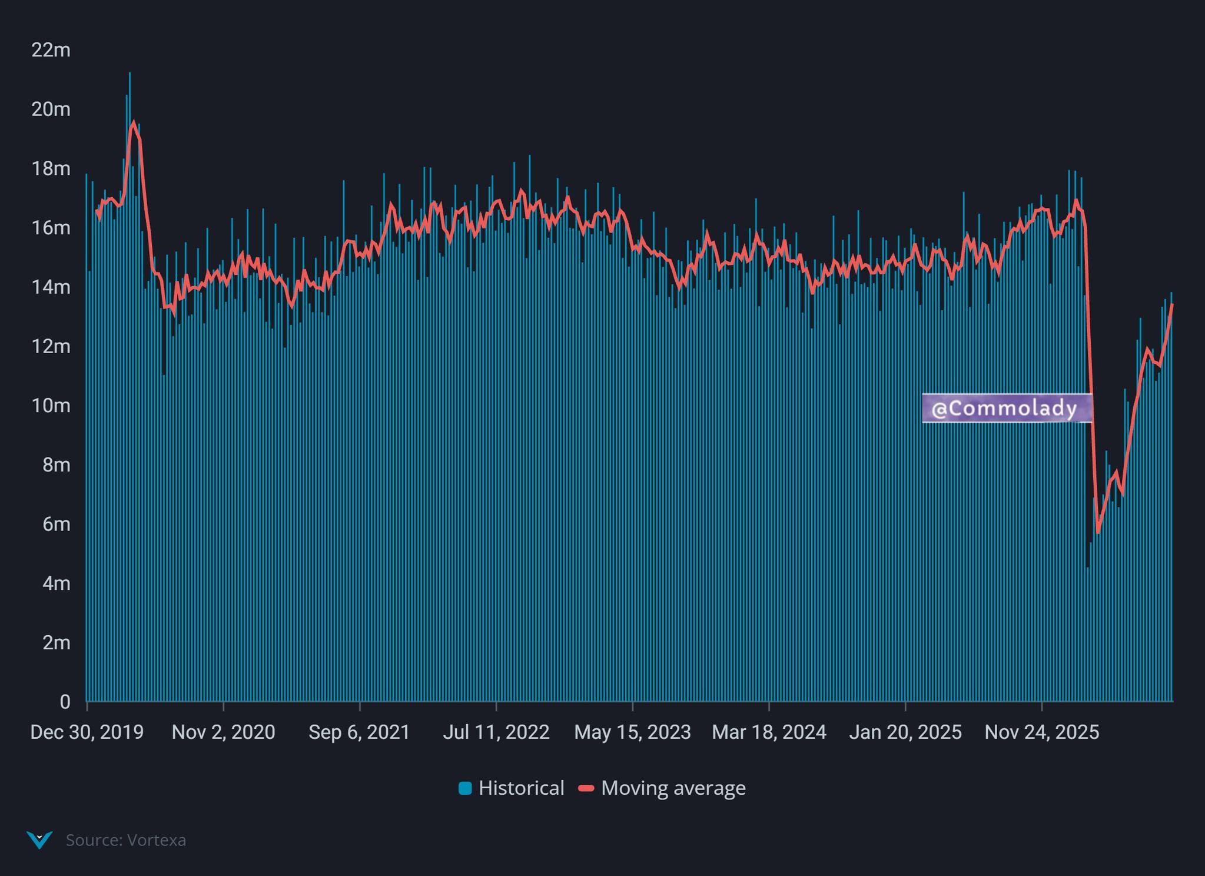Click the @Commolady watermark label
Image resolution: width=1205 pixels, height=876 pixels.
(1007, 408)
